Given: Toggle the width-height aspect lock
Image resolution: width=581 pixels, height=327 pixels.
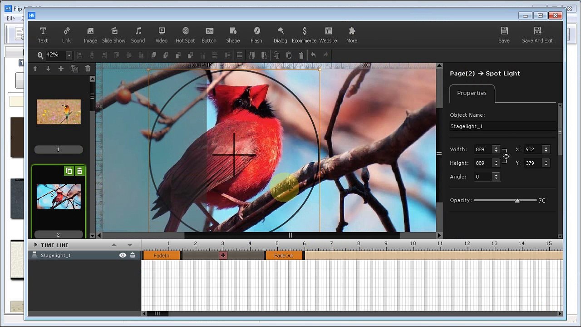Looking at the screenshot, I should (505, 156).
